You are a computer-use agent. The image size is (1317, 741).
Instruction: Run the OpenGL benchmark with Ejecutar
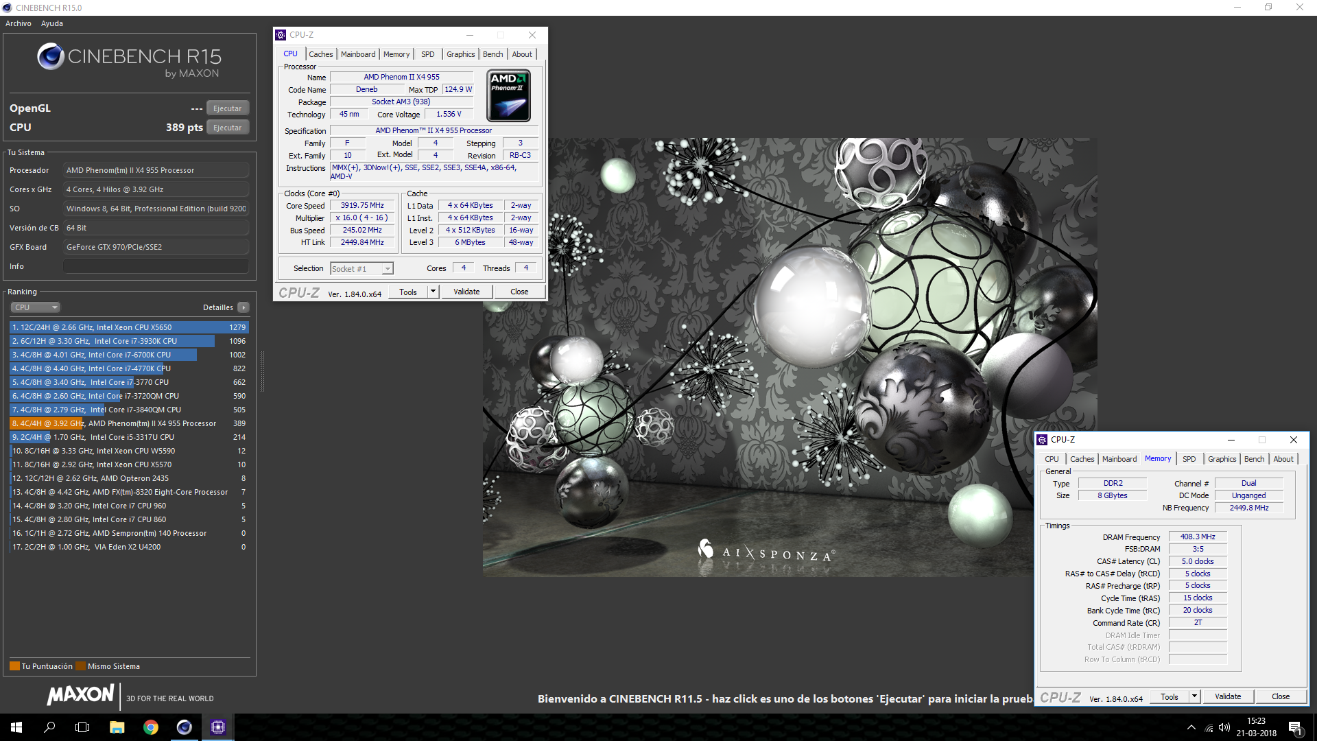pos(227,108)
